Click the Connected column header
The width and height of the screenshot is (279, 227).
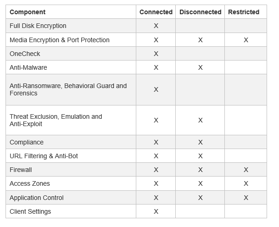click(156, 12)
